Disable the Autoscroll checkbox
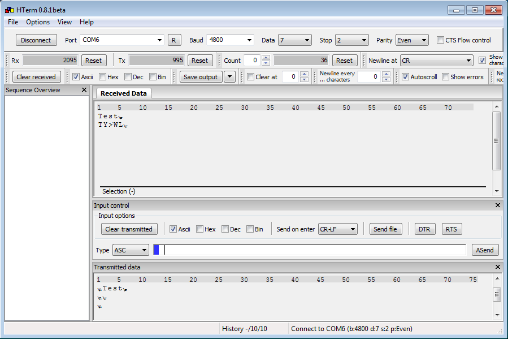The image size is (508, 339). point(405,77)
